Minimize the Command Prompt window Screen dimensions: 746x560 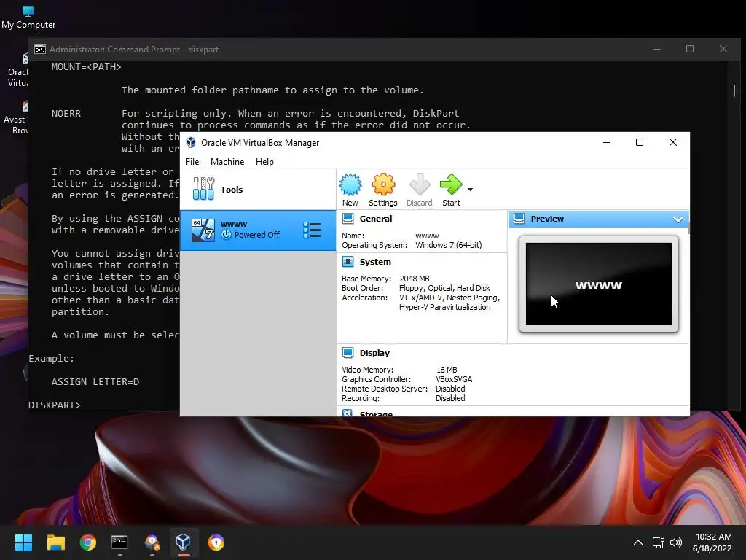coord(657,49)
